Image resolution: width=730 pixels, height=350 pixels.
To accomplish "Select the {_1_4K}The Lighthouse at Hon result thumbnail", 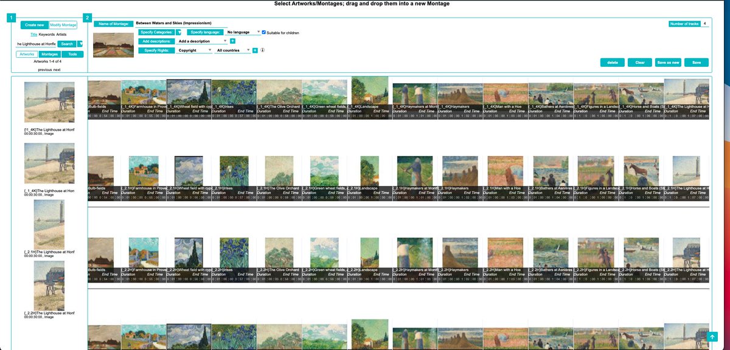I will point(49,163).
